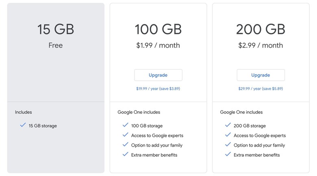Click checkmark next to 100 GB Access to Google experts
This screenshot has height=176, width=317.
click(125, 134)
